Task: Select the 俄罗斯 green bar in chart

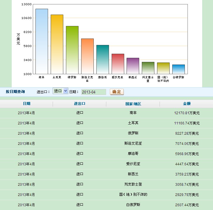Action: click(72, 50)
